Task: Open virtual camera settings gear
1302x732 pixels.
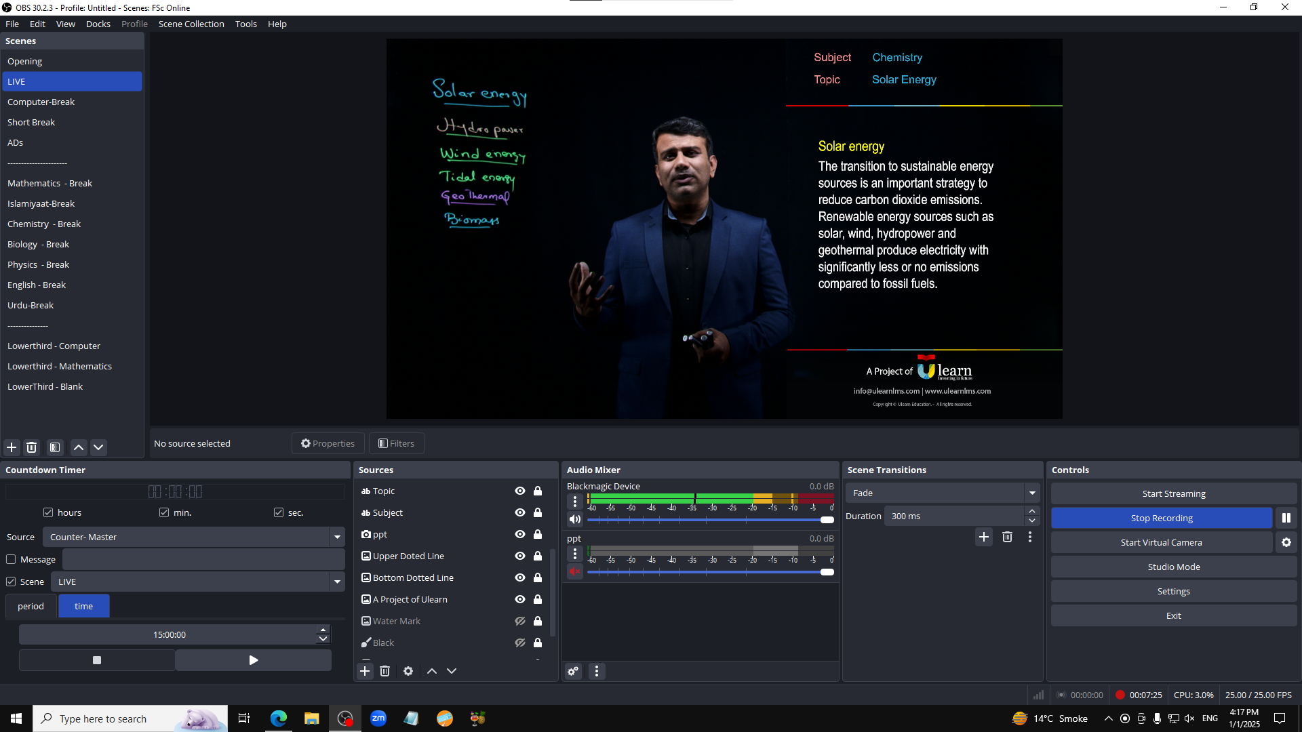Action: coord(1286,542)
